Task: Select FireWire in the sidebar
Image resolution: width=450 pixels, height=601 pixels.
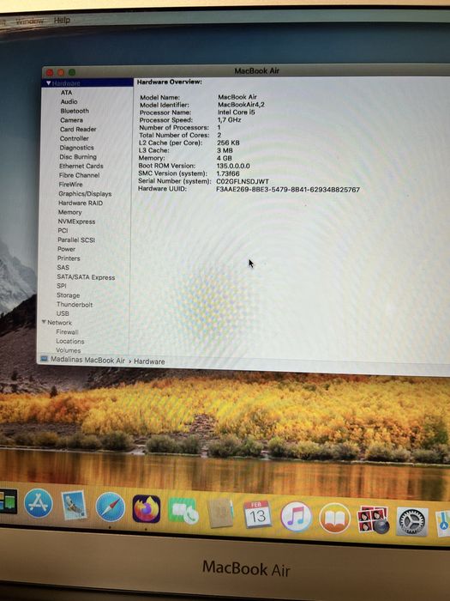Action: (71, 185)
